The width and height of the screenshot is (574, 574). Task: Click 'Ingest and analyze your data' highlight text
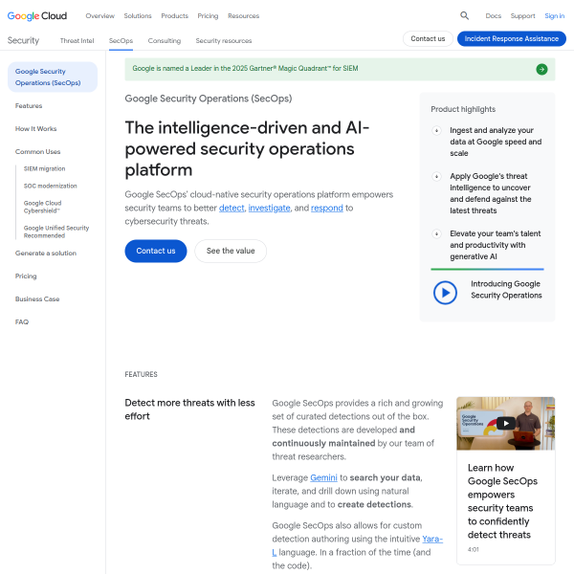tap(496, 142)
